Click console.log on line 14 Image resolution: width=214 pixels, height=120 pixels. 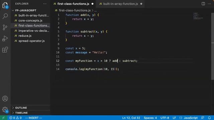coord(75,69)
